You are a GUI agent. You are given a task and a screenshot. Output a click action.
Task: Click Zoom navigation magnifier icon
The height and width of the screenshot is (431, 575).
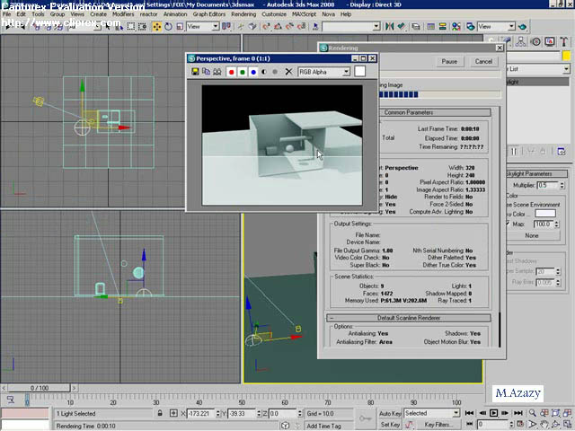tap(532, 413)
